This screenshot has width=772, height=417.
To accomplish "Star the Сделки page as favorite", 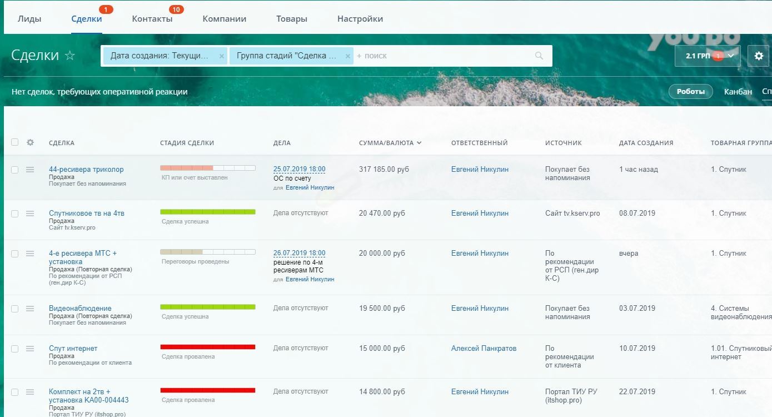I will 70,56.
